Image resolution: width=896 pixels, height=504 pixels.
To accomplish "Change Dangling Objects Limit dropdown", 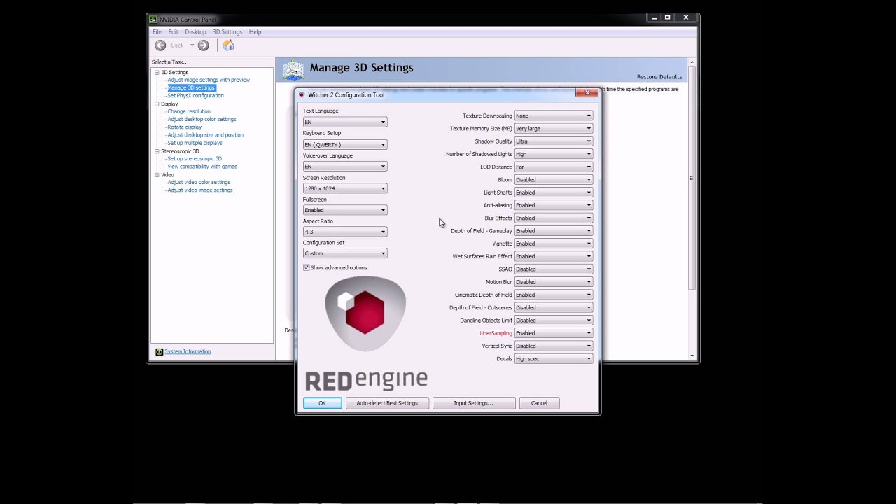I will [x=554, y=320].
